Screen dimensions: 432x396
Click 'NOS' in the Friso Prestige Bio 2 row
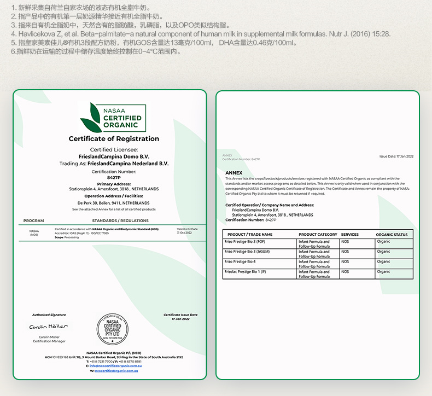point(345,242)
